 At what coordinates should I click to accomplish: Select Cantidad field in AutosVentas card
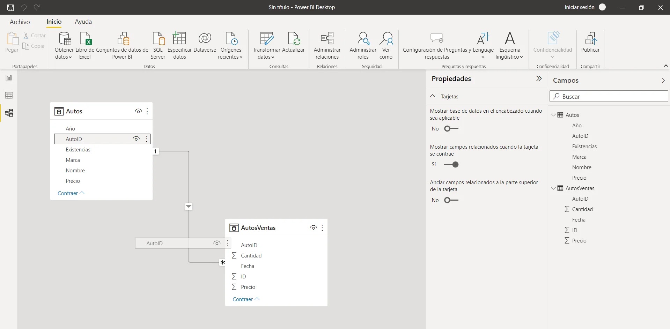(x=277, y=256)
